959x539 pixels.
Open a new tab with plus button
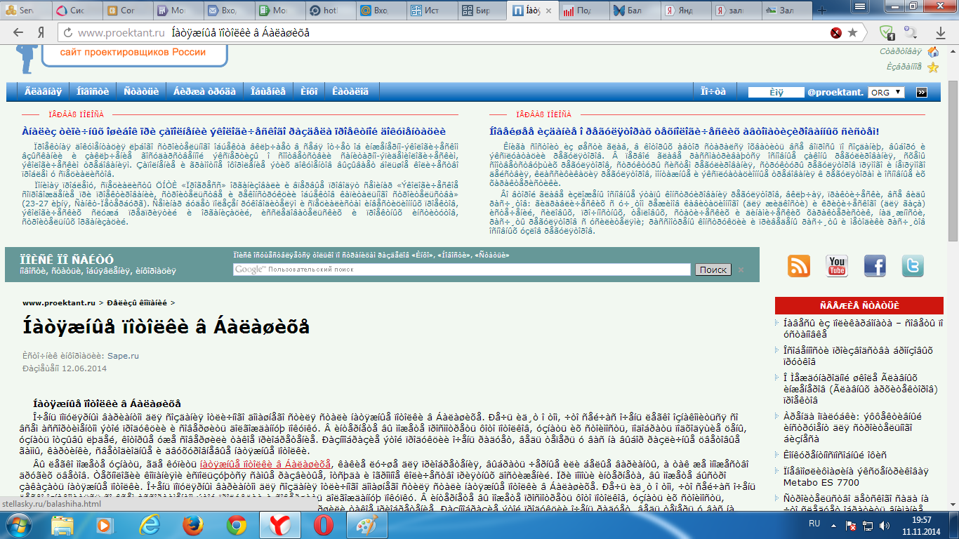click(821, 11)
